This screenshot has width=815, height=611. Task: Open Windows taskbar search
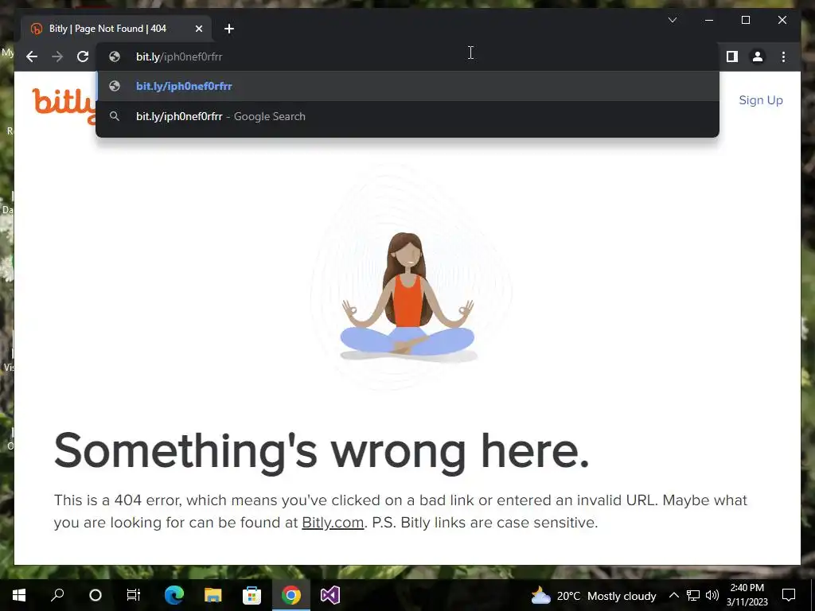coord(57,595)
